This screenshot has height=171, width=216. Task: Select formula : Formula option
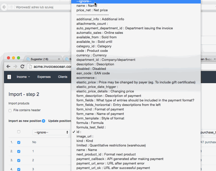pos(136,123)
